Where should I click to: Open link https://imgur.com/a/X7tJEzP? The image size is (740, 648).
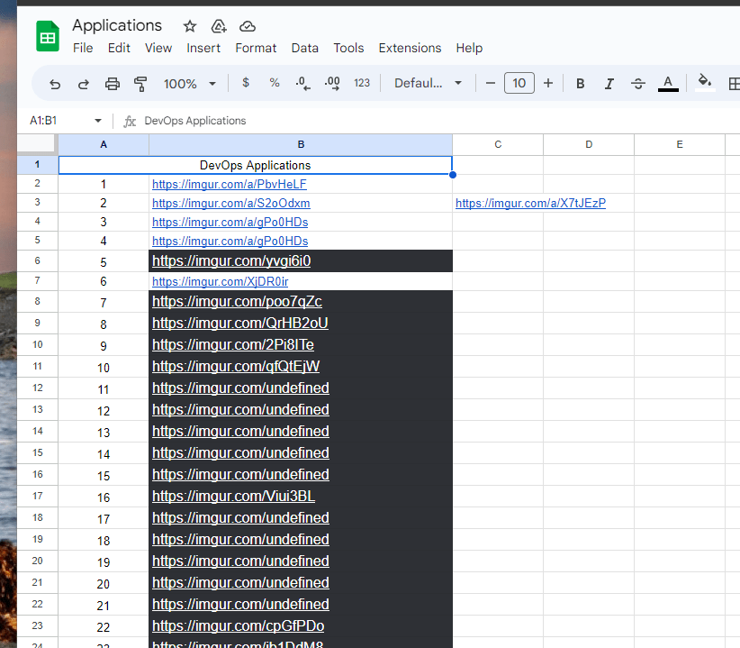click(530, 203)
